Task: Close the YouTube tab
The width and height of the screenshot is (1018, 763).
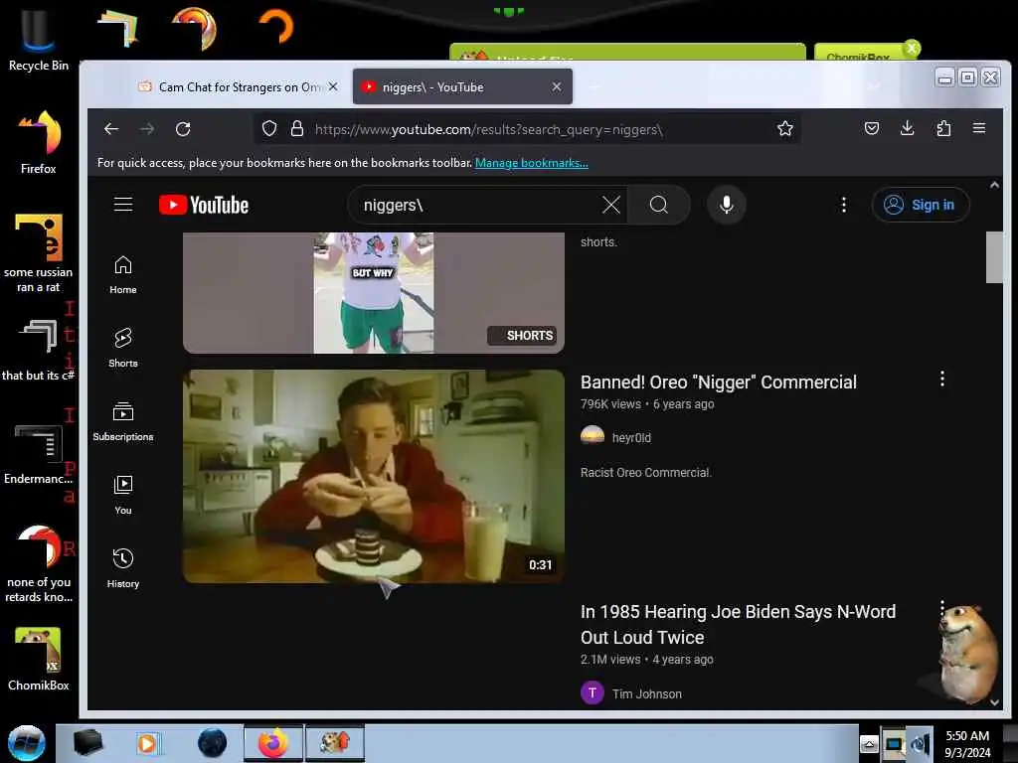Action: pos(557,86)
